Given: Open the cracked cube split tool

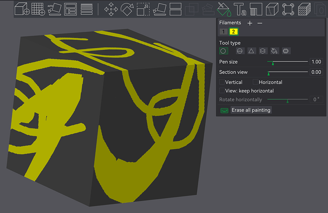Looking at the screenshot, I should pyautogui.click(x=272, y=9).
